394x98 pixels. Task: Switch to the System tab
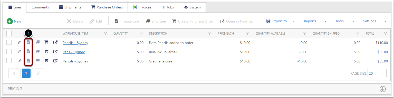coord(192,7)
